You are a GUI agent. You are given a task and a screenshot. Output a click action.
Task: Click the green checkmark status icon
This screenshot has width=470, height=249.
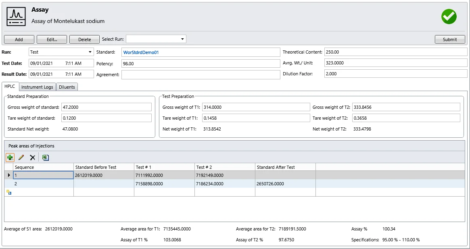click(x=449, y=17)
